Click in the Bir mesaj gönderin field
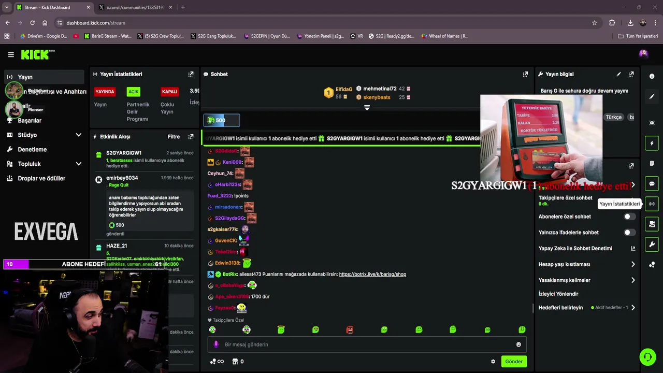Viewport: 663px width, 373px height. [x=367, y=345]
